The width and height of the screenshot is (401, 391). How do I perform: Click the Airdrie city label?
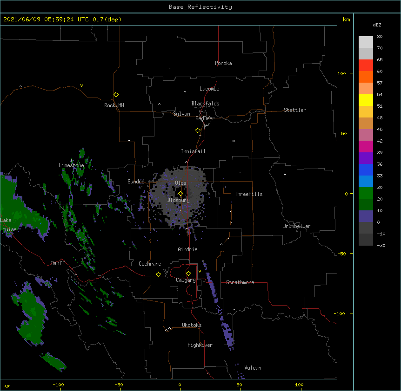tap(187, 249)
